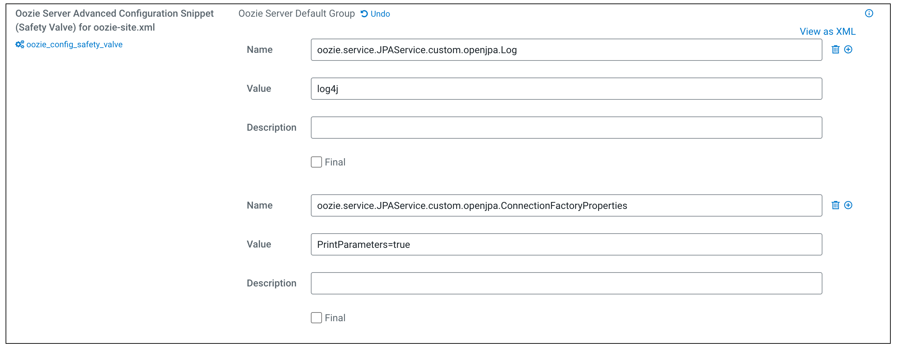
Task: Click the info icon for Oozie snippet
Action: click(869, 13)
